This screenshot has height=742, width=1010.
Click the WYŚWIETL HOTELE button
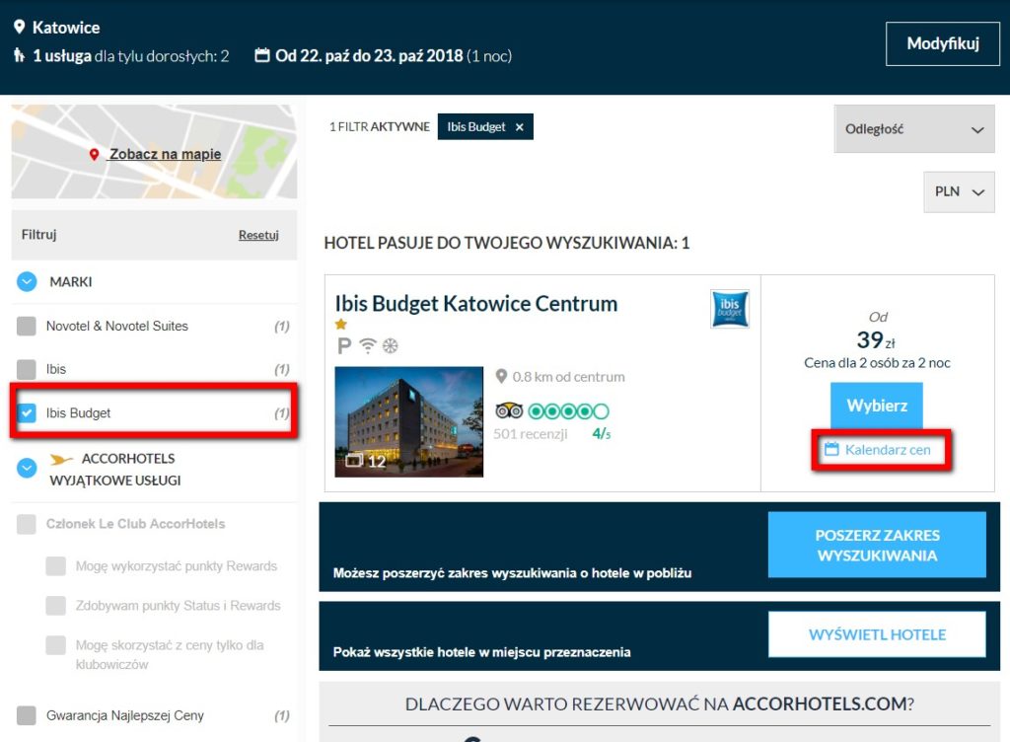(x=877, y=634)
